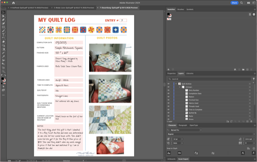Open the search icon beside Share
Image resolution: width=257 pixels, height=162 pixels.
242,3
